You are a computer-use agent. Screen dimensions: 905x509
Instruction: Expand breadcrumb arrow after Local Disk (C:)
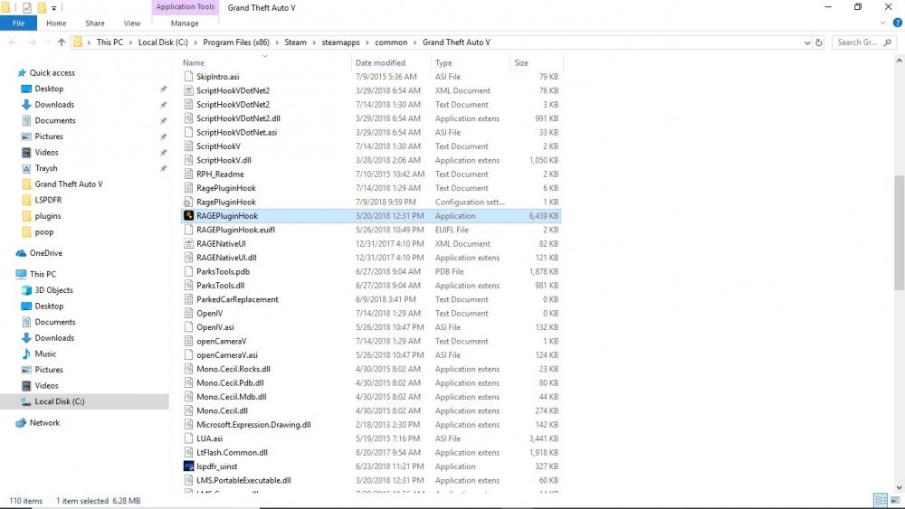point(195,42)
